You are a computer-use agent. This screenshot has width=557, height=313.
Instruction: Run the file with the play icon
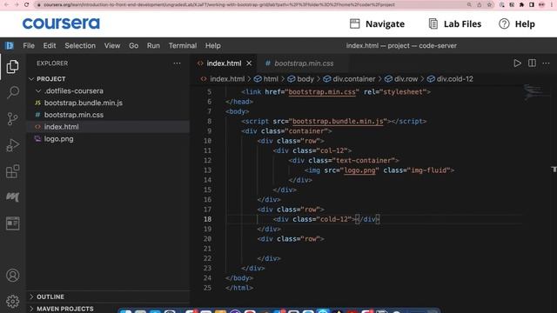click(517, 63)
